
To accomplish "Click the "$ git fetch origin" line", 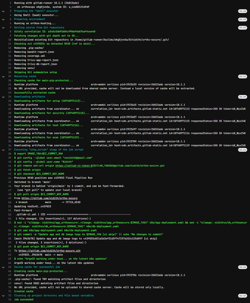I will click(x=27, y=170).
